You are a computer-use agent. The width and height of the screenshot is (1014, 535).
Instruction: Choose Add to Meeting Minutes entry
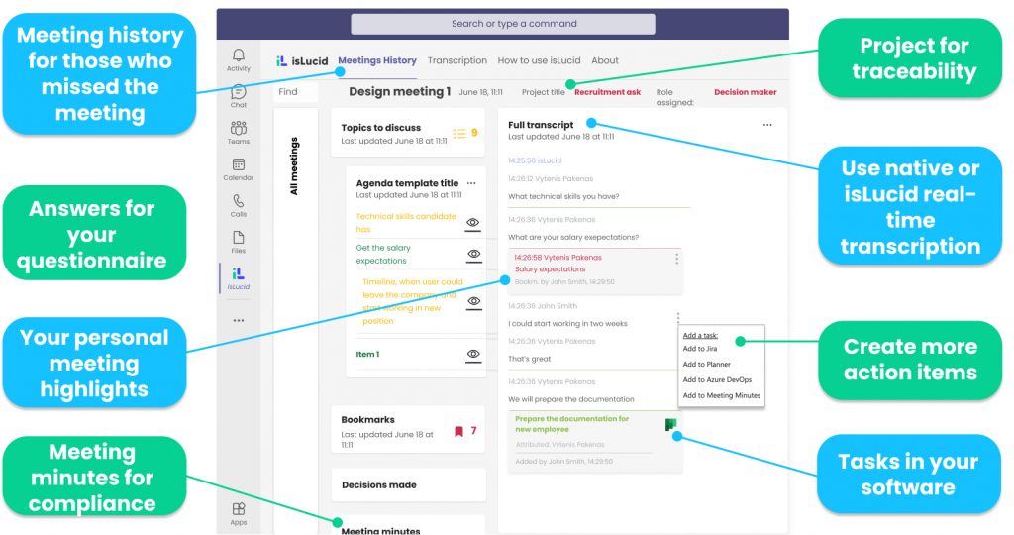point(721,395)
